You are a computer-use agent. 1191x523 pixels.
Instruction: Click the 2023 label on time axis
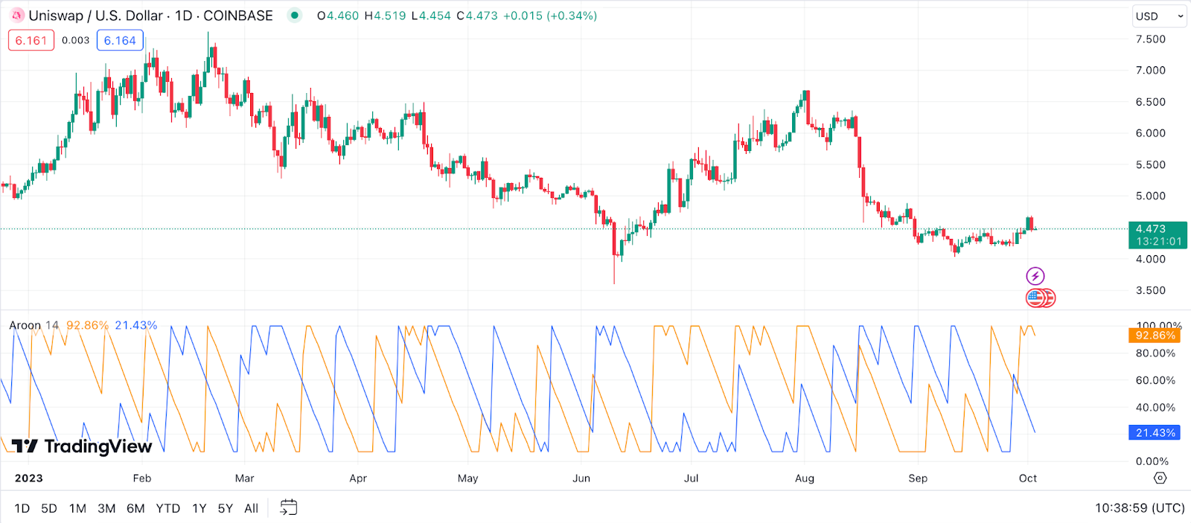(x=29, y=478)
